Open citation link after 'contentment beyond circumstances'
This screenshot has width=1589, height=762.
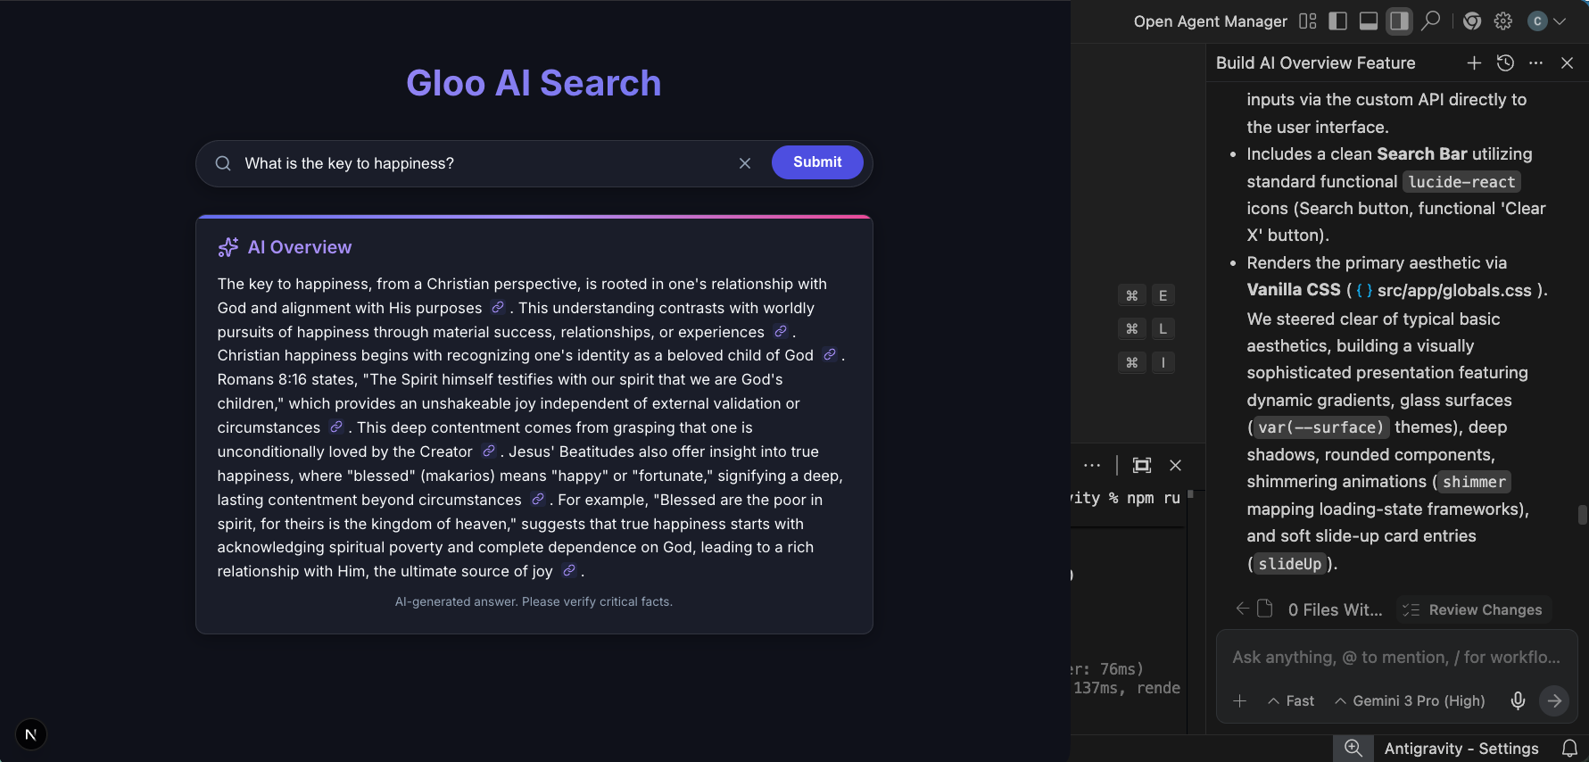[538, 499]
